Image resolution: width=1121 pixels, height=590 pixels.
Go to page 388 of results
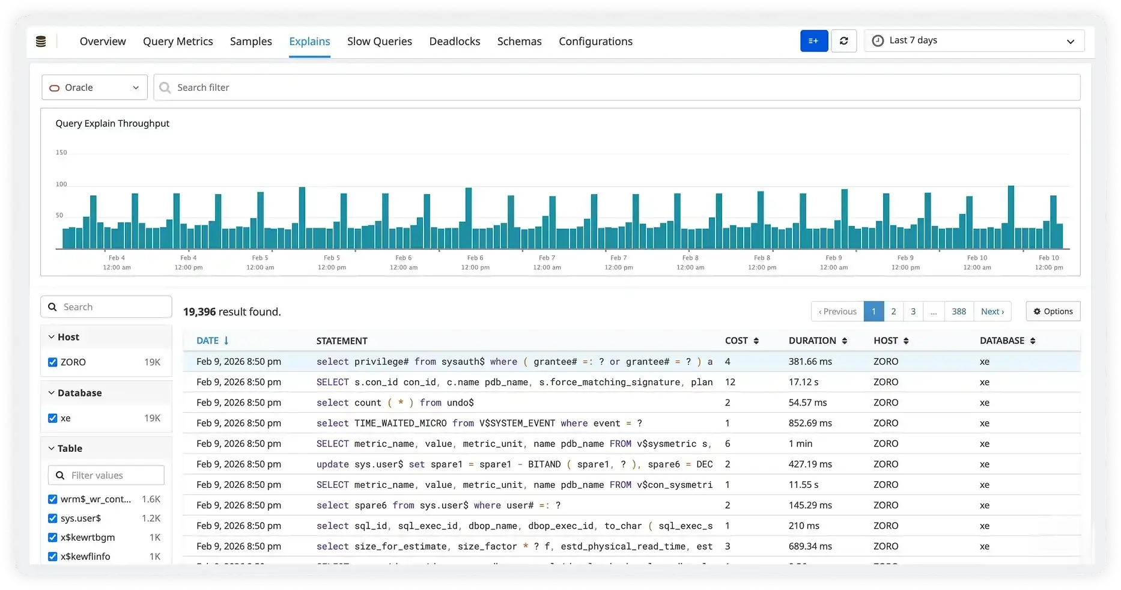(959, 311)
